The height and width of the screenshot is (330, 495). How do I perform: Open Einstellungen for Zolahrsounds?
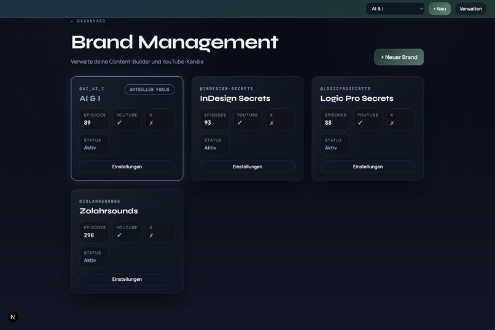point(127,279)
